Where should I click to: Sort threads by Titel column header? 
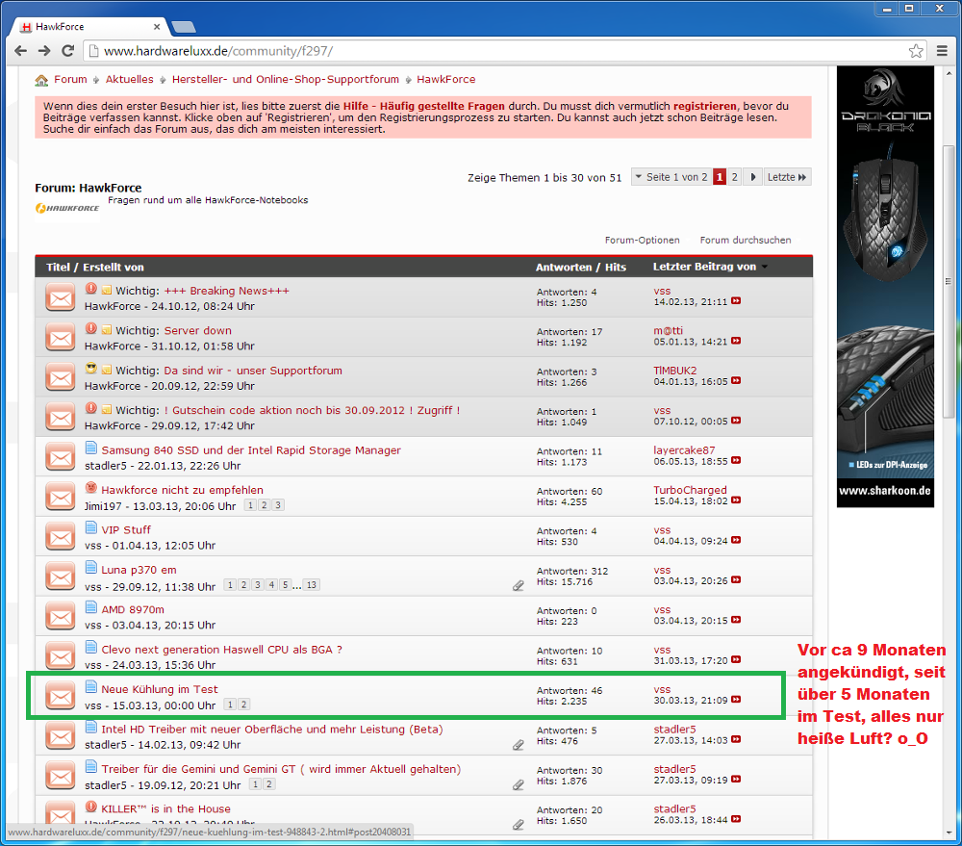point(59,267)
